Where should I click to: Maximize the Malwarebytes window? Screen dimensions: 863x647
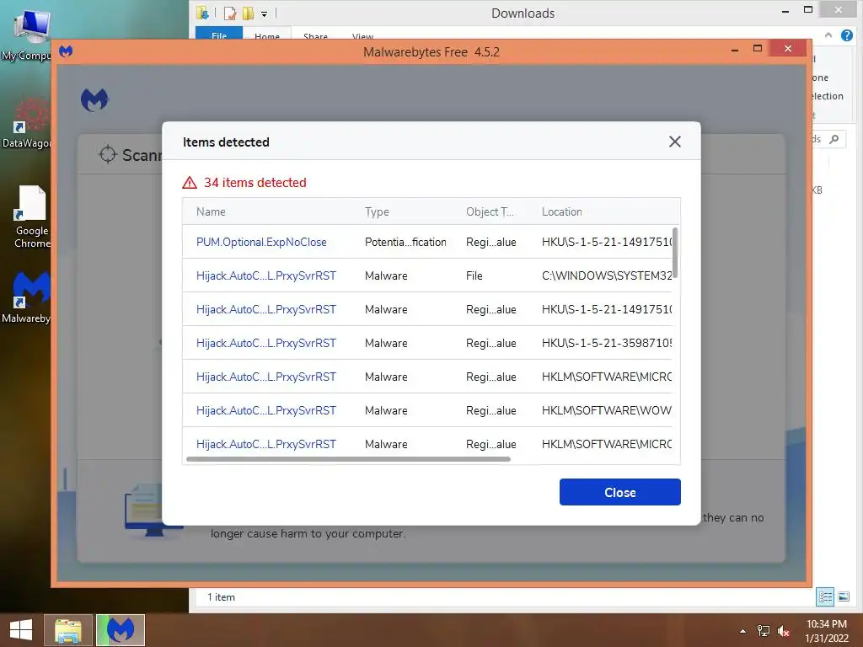[x=758, y=48]
